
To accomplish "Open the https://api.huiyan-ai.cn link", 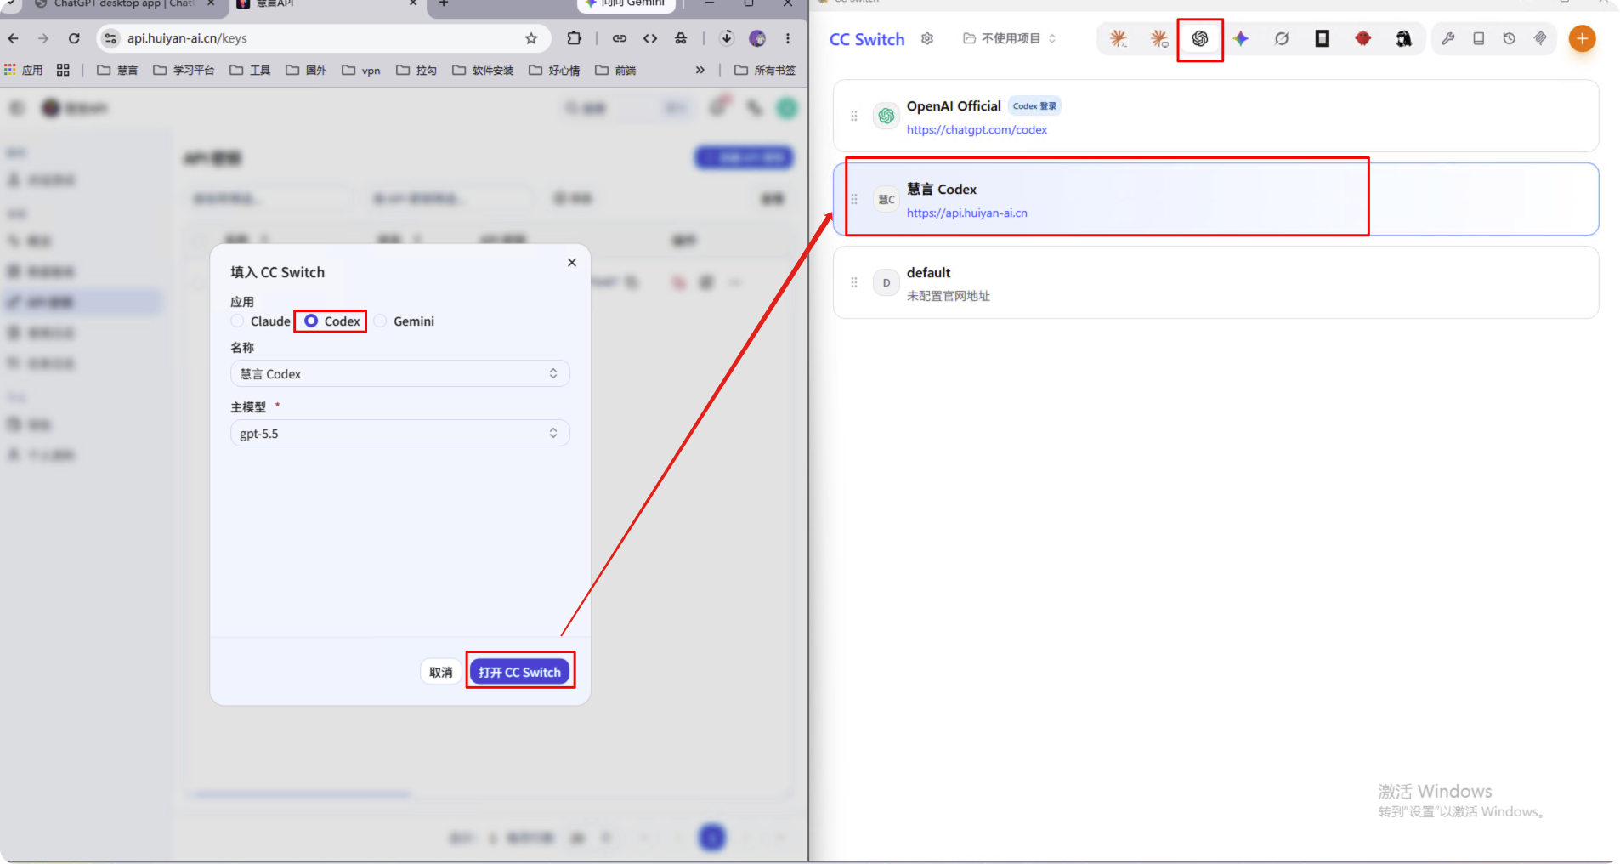I will [966, 213].
